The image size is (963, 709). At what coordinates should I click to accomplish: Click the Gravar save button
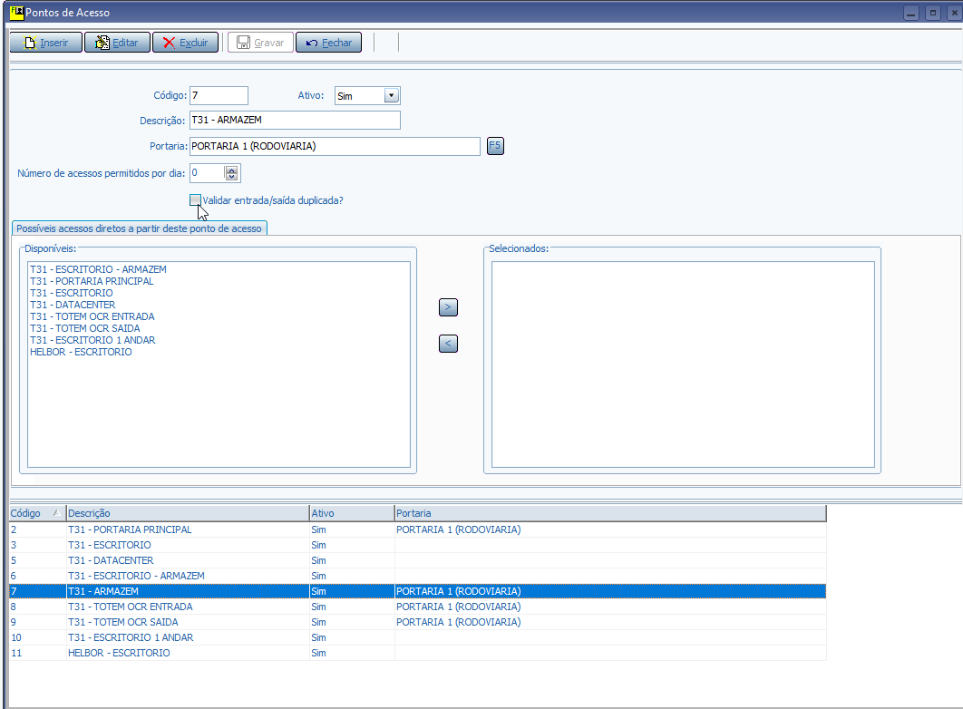click(260, 43)
